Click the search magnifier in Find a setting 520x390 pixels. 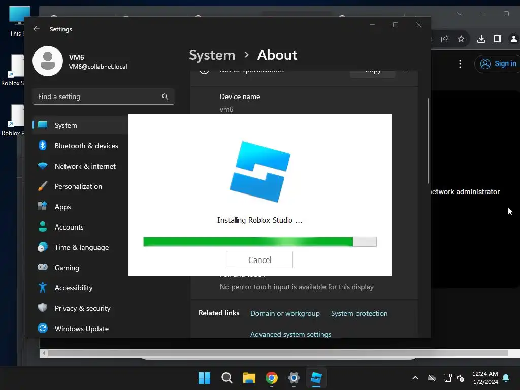(x=165, y=96)
